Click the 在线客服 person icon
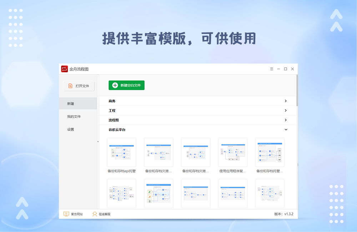This screenshot has height=232, width=357. 95,214
